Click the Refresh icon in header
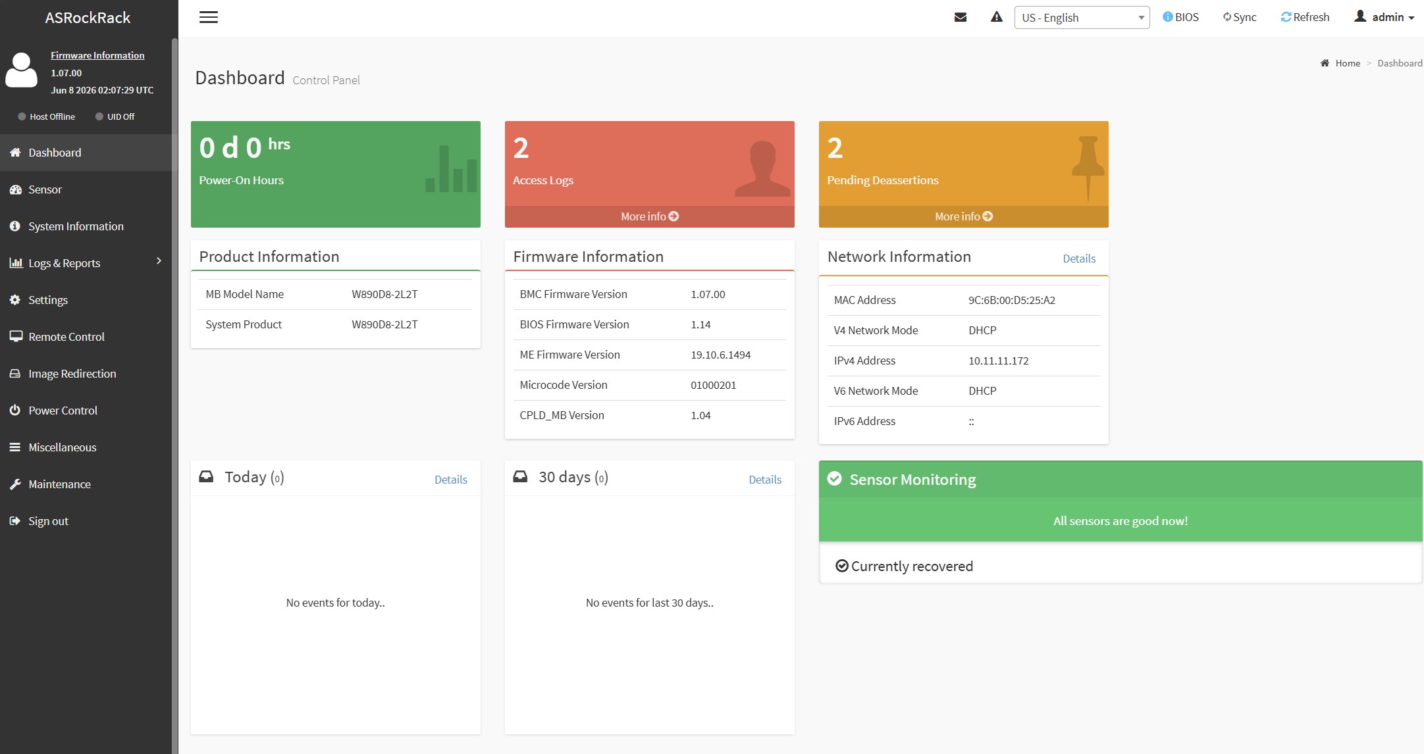 point(1286,17)
